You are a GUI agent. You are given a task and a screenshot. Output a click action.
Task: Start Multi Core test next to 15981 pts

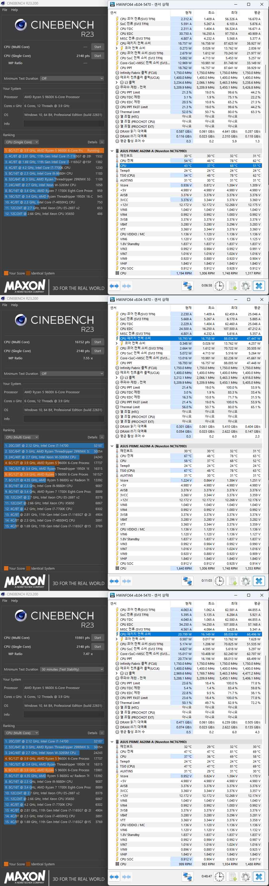click(98, 638)
